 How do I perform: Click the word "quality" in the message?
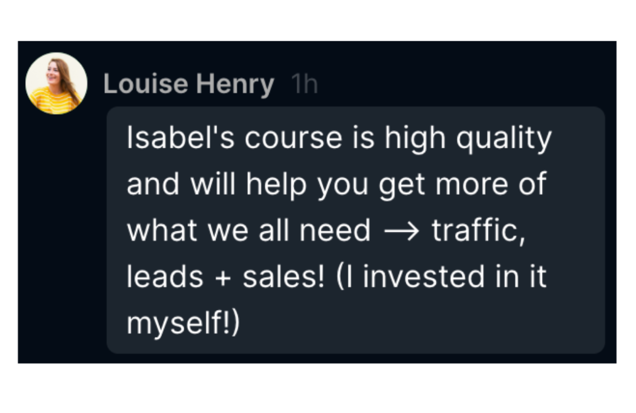point(504,139)
